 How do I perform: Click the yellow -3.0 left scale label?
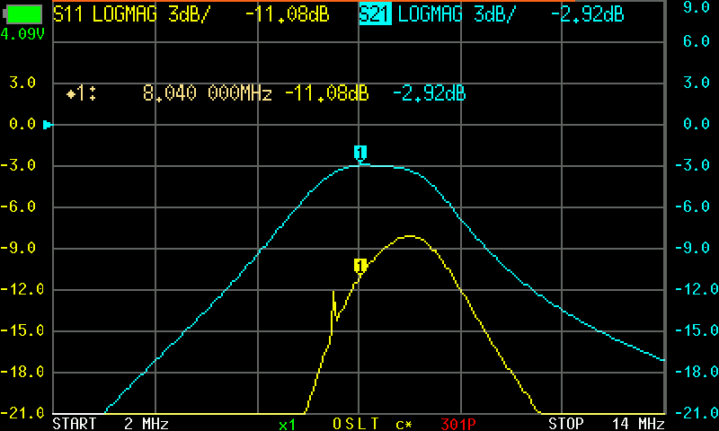[18, 165]
